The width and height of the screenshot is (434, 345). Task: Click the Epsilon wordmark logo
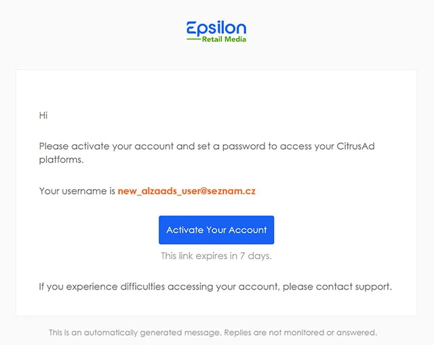[x=216, y=28]
